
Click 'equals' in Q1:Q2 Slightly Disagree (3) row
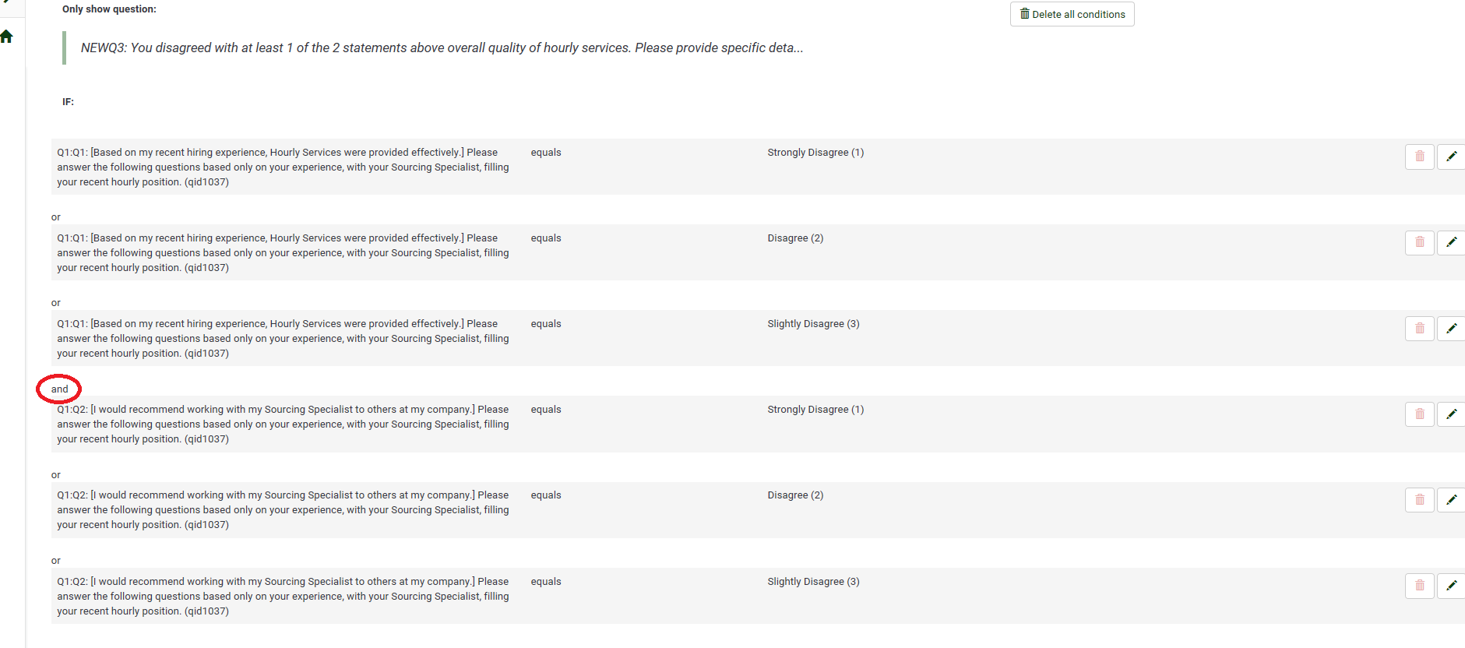[x=546, y=582]
